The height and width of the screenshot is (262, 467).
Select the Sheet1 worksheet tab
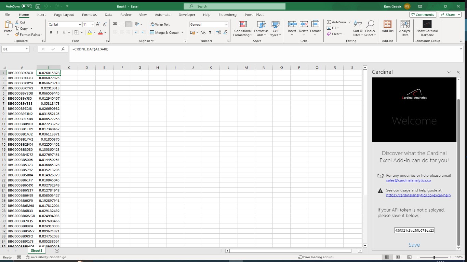click(37, 251)
